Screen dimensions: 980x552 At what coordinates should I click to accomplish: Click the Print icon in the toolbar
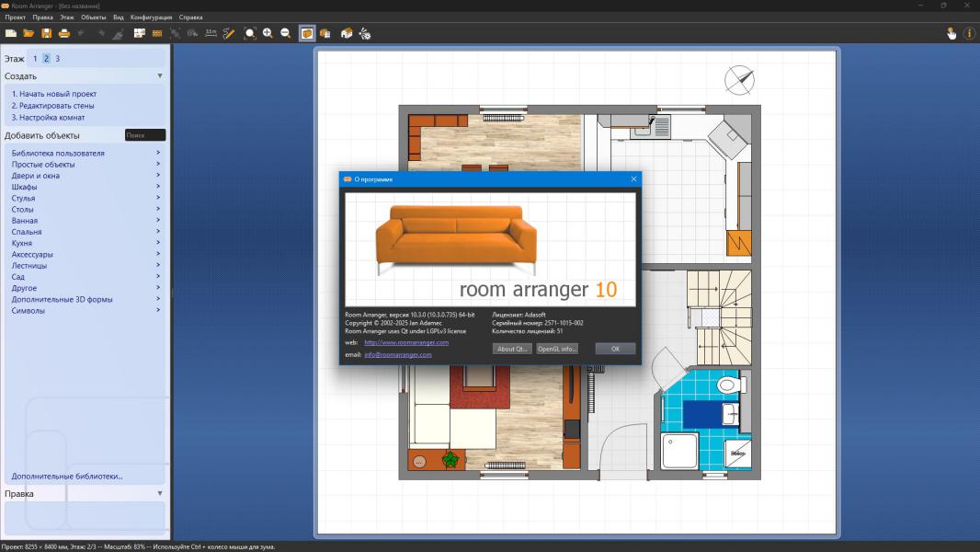64,33
